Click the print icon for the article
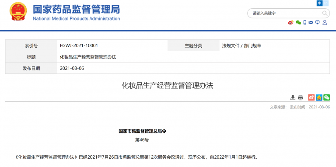Viewport: 336px width, 167px height. click(x=301, y=97)
